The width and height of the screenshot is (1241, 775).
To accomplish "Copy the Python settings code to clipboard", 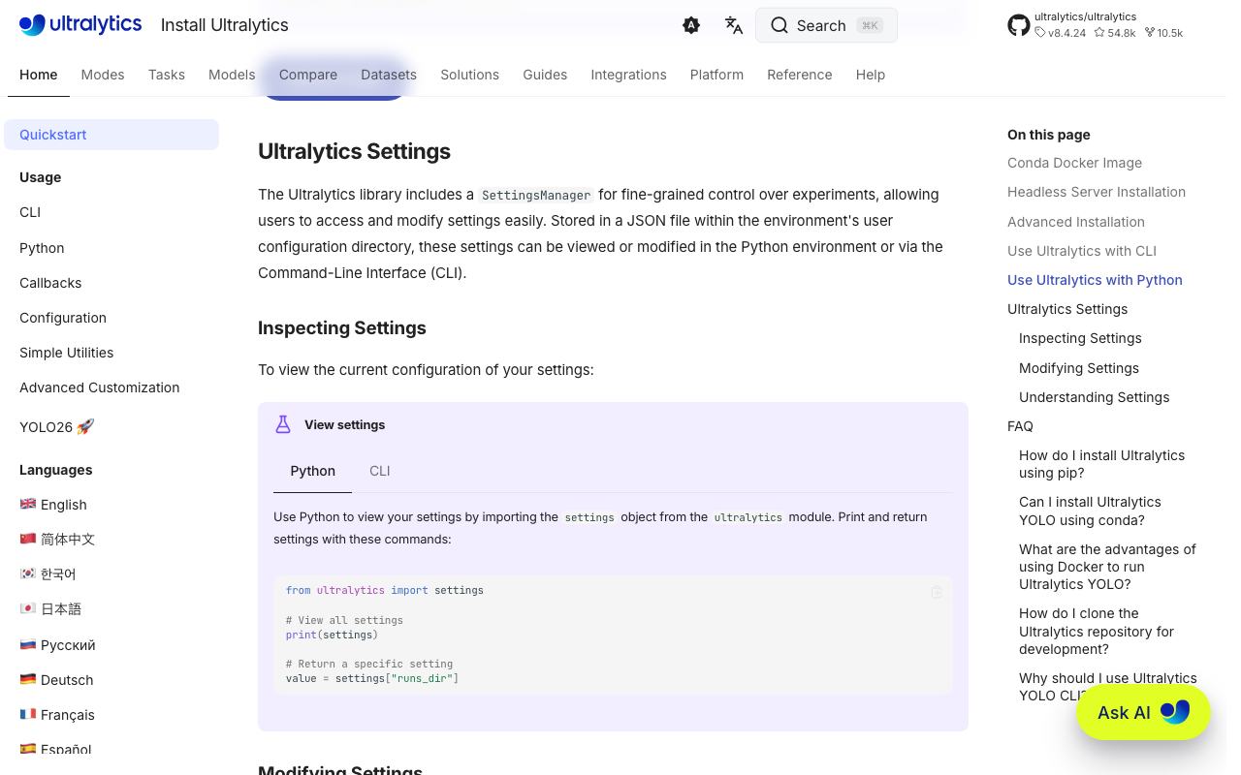I will [936, 592].
